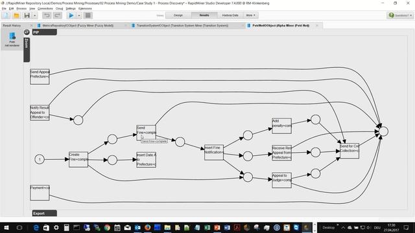This screenshot has width=415, height=233.
Task: Close the Alpha Miner Petri Net tab
Action: (x=317, y=26)
